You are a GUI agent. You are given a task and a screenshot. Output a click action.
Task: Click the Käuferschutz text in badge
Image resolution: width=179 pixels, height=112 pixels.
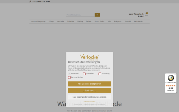tap(171, 82)
